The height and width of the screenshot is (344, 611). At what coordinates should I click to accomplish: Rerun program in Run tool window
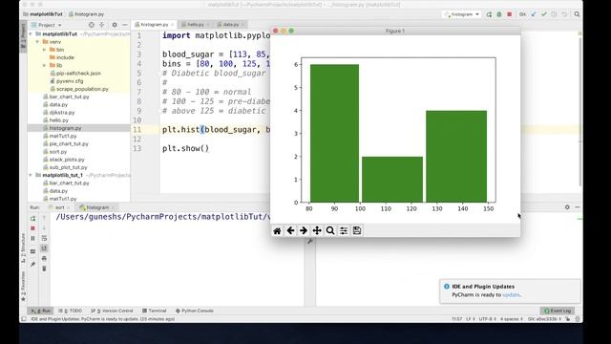click(33, 219)
